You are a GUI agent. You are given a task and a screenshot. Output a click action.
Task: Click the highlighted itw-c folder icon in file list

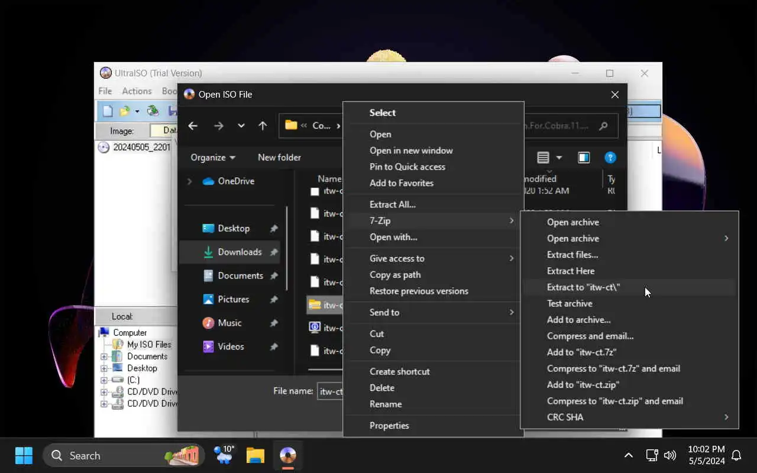pyautogui.click(x=315, y=305)
